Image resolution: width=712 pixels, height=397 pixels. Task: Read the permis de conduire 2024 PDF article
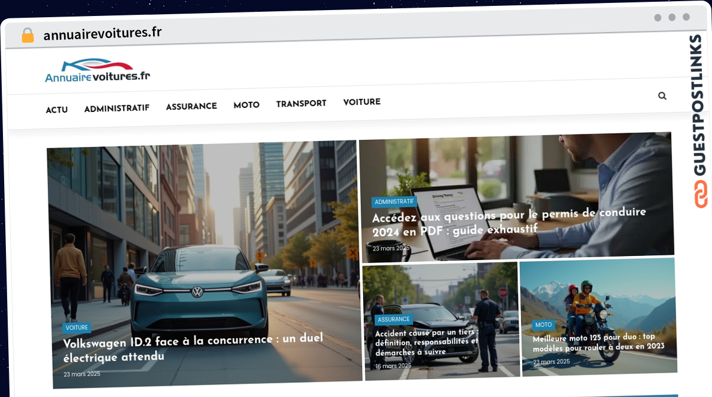(x=509, y=221)
